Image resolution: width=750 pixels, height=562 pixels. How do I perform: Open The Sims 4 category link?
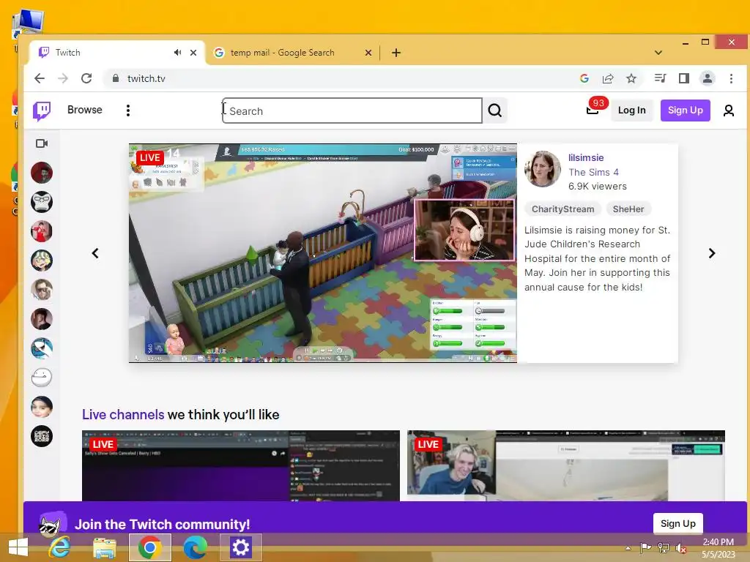coord(593,172)
